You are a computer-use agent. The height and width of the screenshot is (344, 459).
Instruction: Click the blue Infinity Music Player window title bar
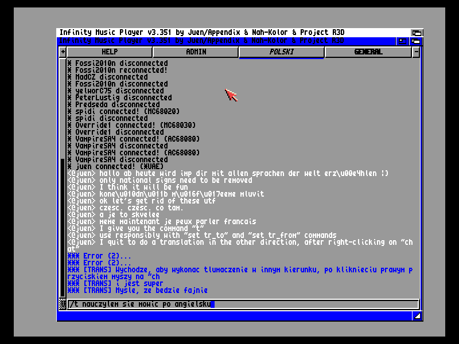tap(227, 41)
